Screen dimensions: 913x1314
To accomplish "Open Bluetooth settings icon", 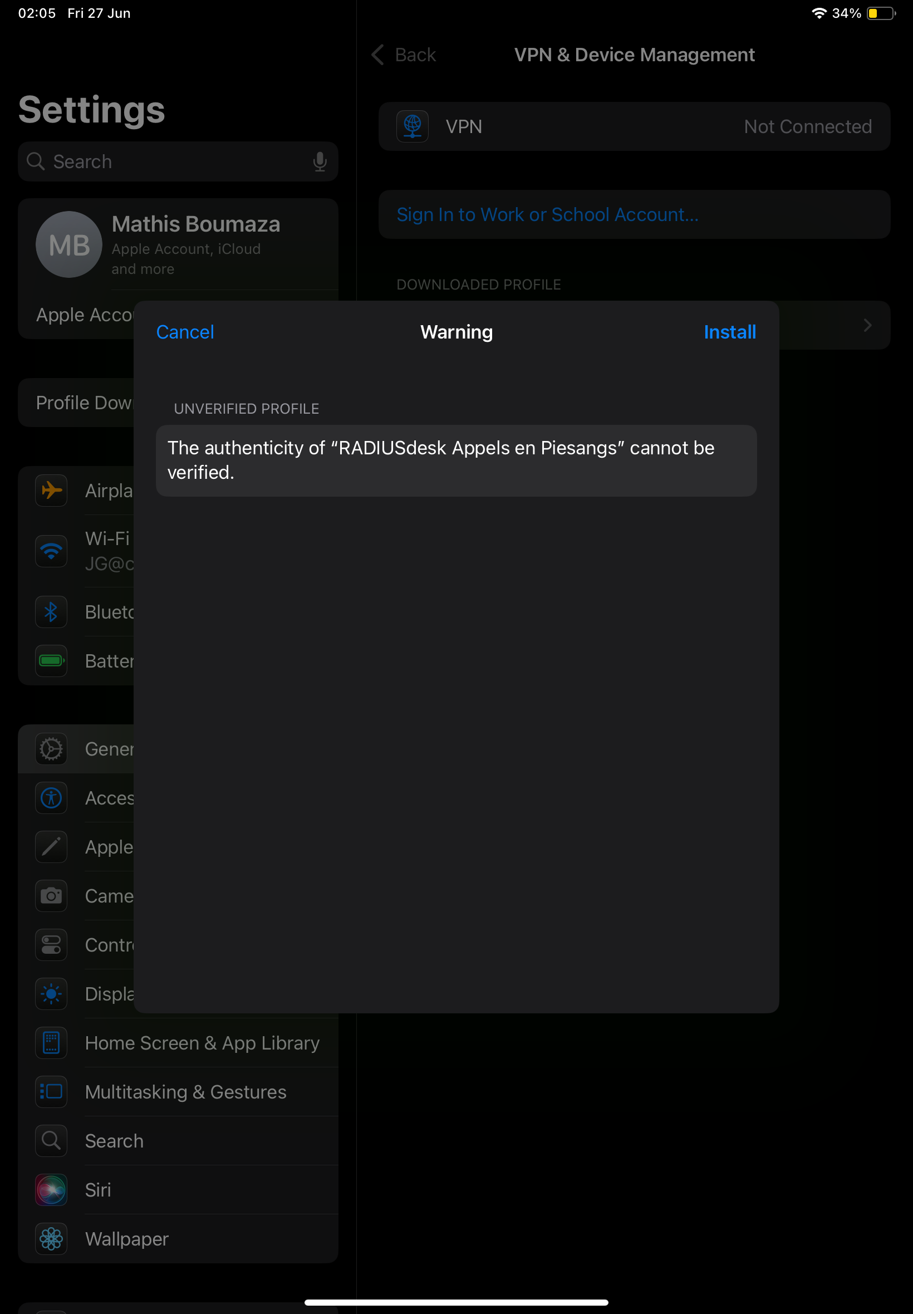I will (51, 611).
